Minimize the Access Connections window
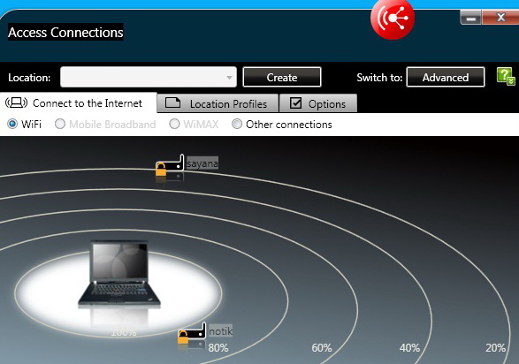519x364 pixels. (x=470, y=18)
